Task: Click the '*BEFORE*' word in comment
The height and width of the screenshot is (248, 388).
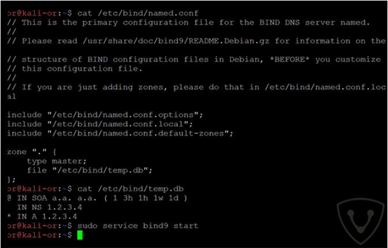Action: pos(289,60)
